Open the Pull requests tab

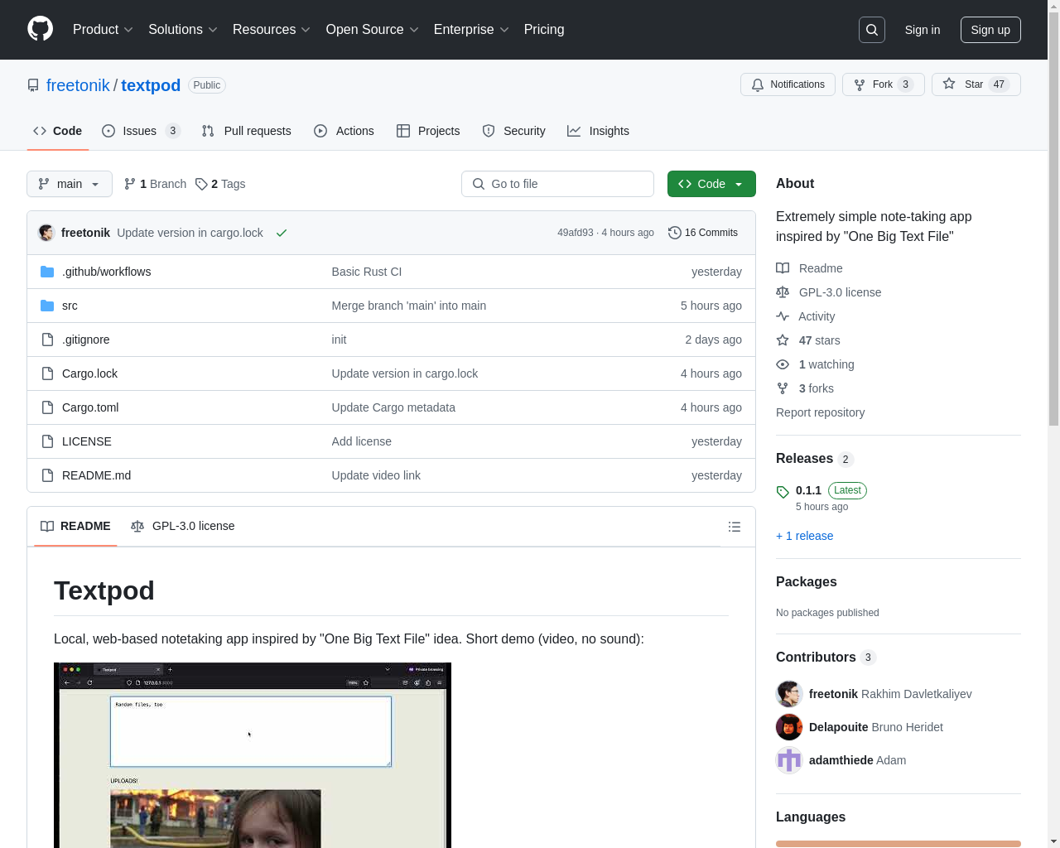(x=247, y=131)
